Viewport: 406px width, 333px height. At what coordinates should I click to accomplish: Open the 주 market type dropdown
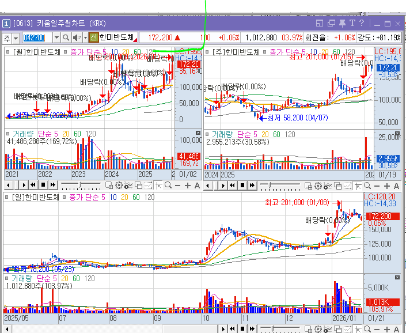(16, 39)
